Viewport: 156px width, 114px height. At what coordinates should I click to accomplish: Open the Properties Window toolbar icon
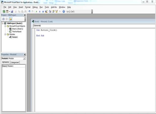53,12
